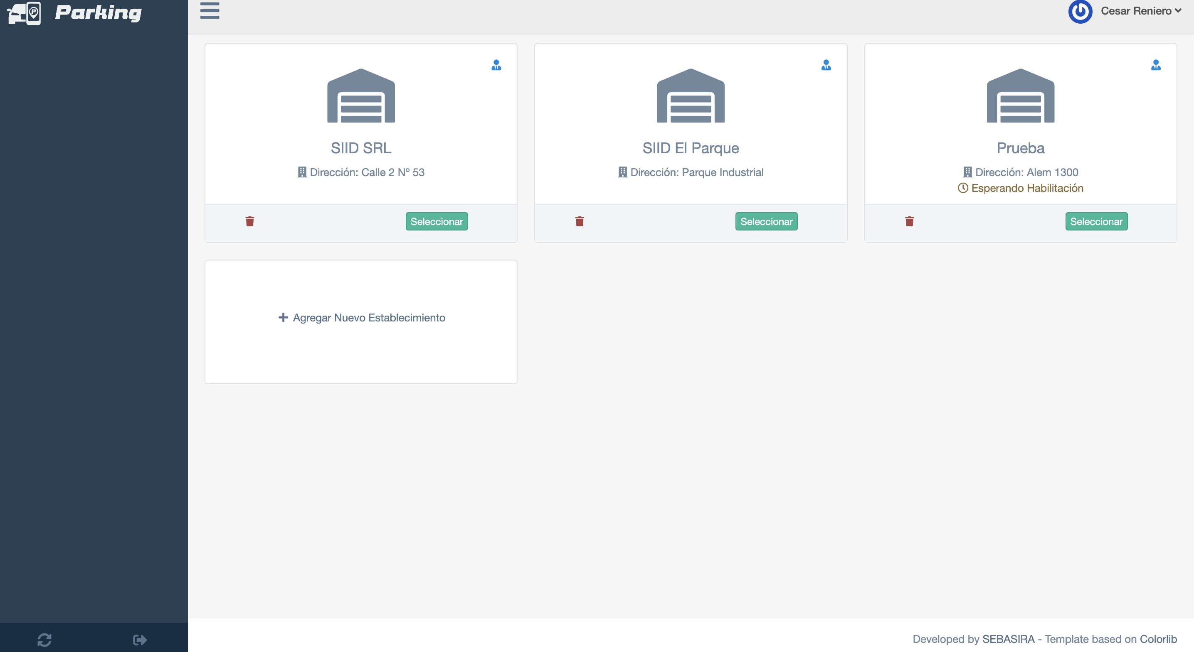1194x652 pixels.
Task: Delete SIID El Parque with trash icon
Action: click(x=580, y=221)
